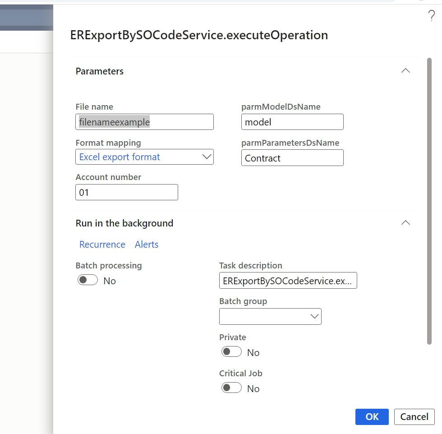Open the Alerts settings
Image resolution: width=442 pixels, height=434 pixels.
(x=147, y=244)
